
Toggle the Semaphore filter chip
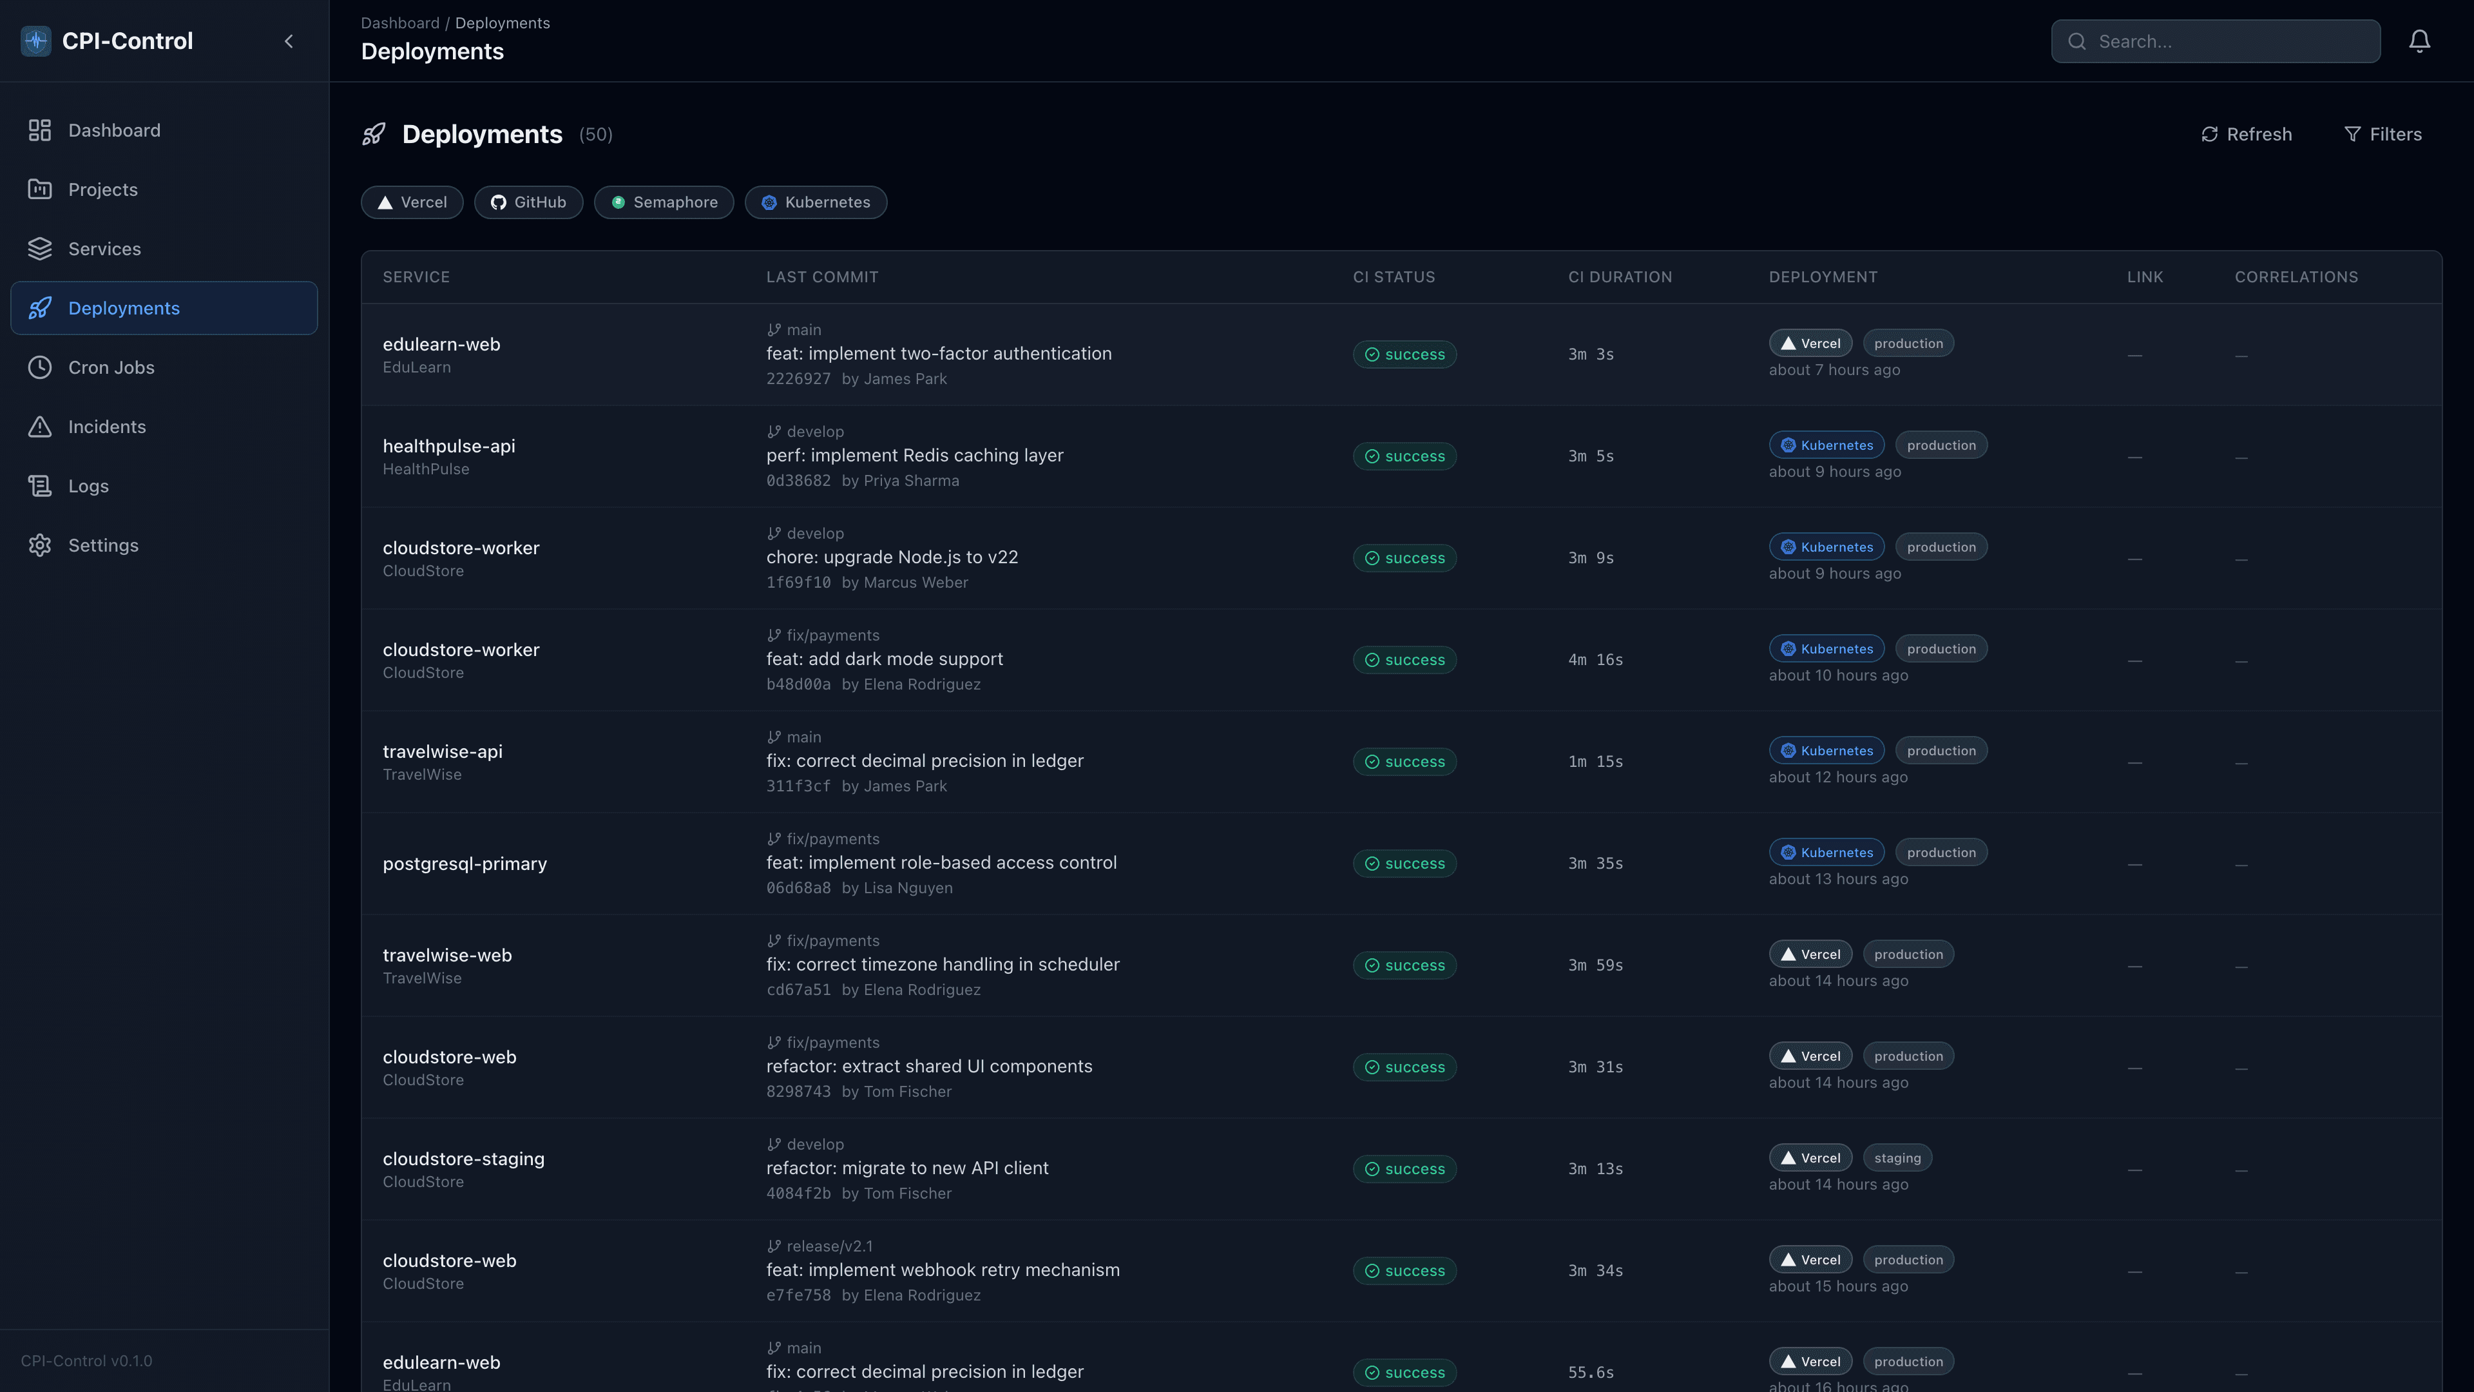pyautogui.click(x=664, y=202)
